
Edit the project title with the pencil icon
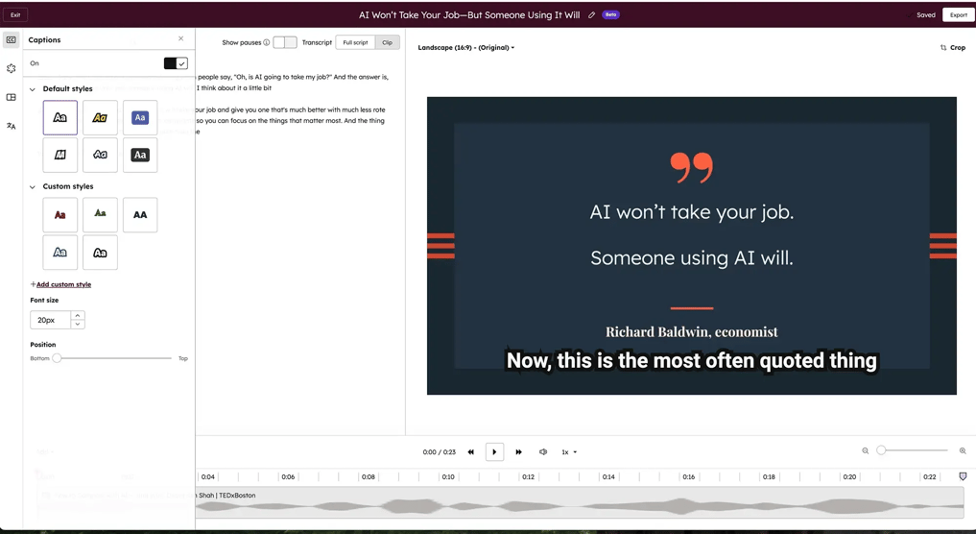coord(591,15)
